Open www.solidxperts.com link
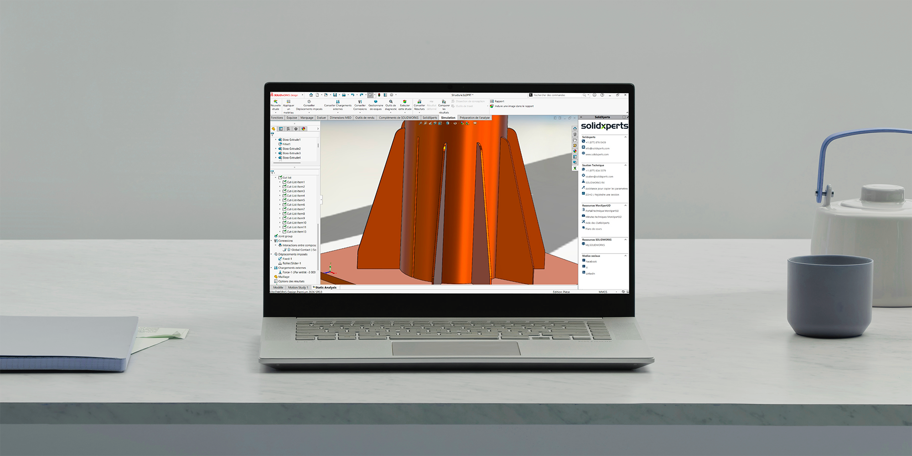Viewport: 912px width, 456px height. click(x=596, y=155)
